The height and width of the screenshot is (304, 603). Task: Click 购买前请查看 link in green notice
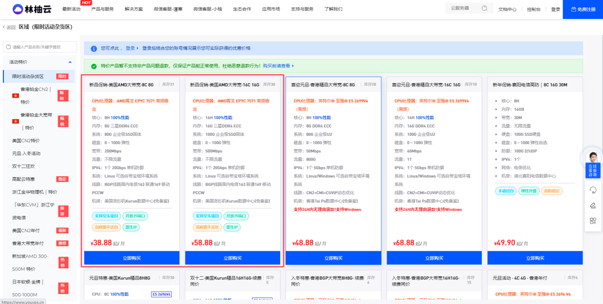[278, 66]
